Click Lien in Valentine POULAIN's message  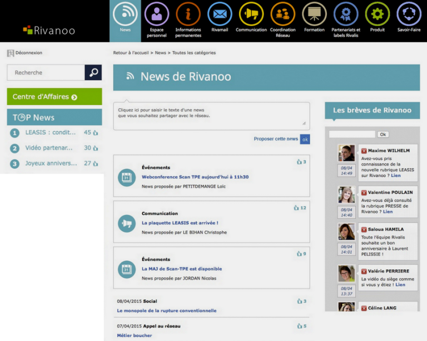point(388,212)
